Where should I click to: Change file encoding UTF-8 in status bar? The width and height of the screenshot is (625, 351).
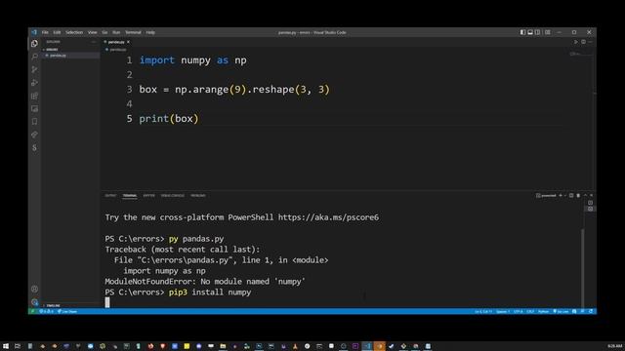[x=519, y=312]
